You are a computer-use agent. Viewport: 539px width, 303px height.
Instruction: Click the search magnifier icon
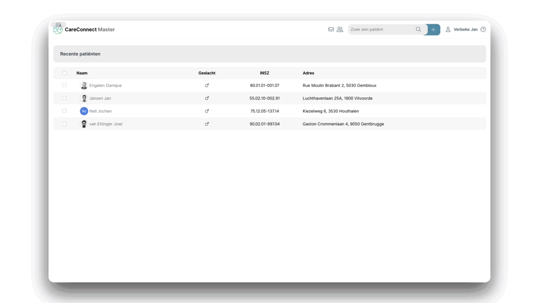tap(418, 29)
